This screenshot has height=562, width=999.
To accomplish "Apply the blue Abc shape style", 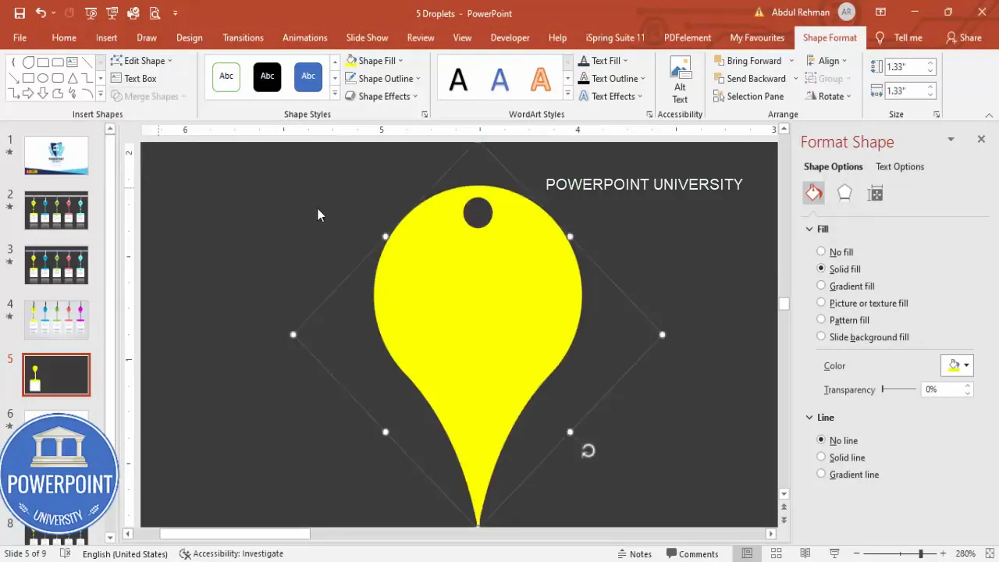I will click(x=308, y=76).
